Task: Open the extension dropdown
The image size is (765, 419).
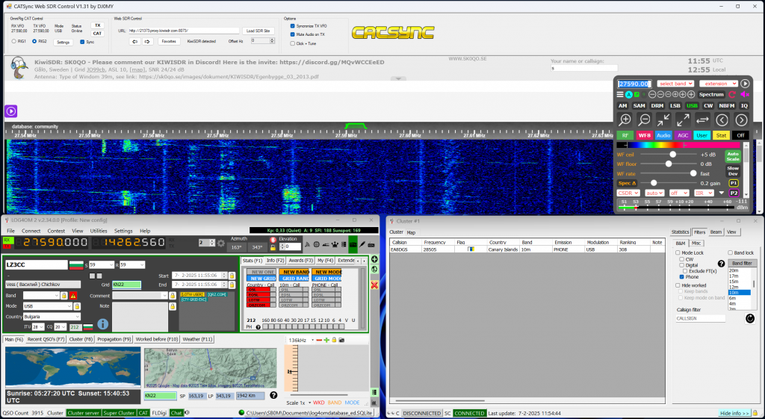Action: (x=718, y=84)
